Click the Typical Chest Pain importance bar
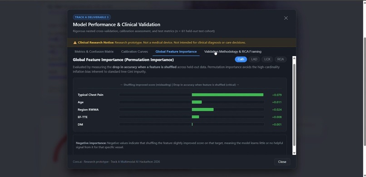The image size is (366, 177). click(x=228, y=95)
